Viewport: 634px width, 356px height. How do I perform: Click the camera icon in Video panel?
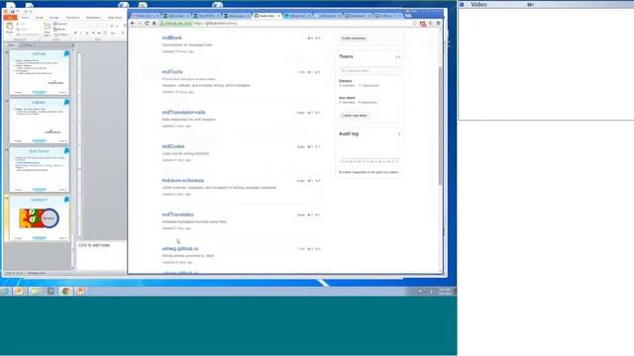pyautogui.click(x=531, y=4)
